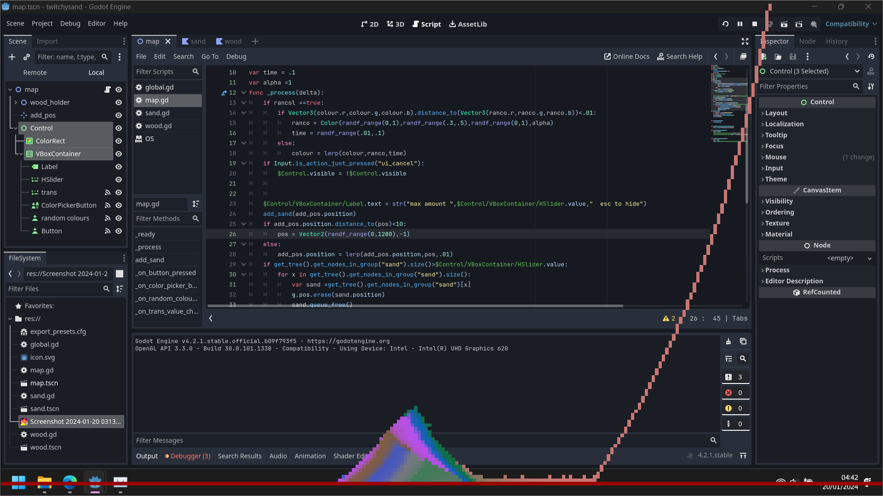This screenshot has width=883, height=496.
Task: Open the AssetLib view
Action: tap(468, 24)
